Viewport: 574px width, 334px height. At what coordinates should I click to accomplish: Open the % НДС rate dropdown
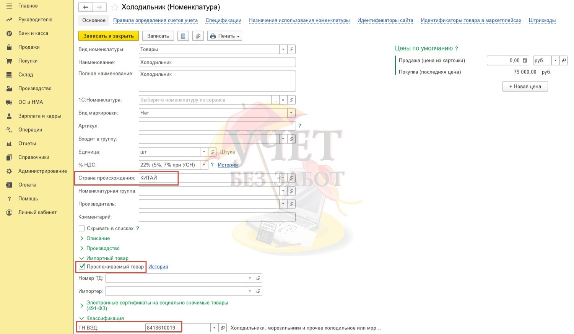pos(204,165)
